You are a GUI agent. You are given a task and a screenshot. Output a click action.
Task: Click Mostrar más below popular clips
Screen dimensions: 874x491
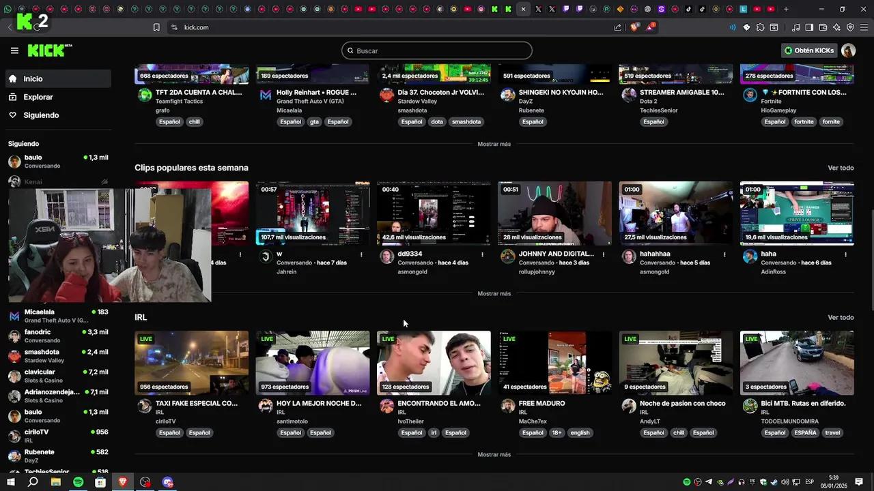pos(494,293)
